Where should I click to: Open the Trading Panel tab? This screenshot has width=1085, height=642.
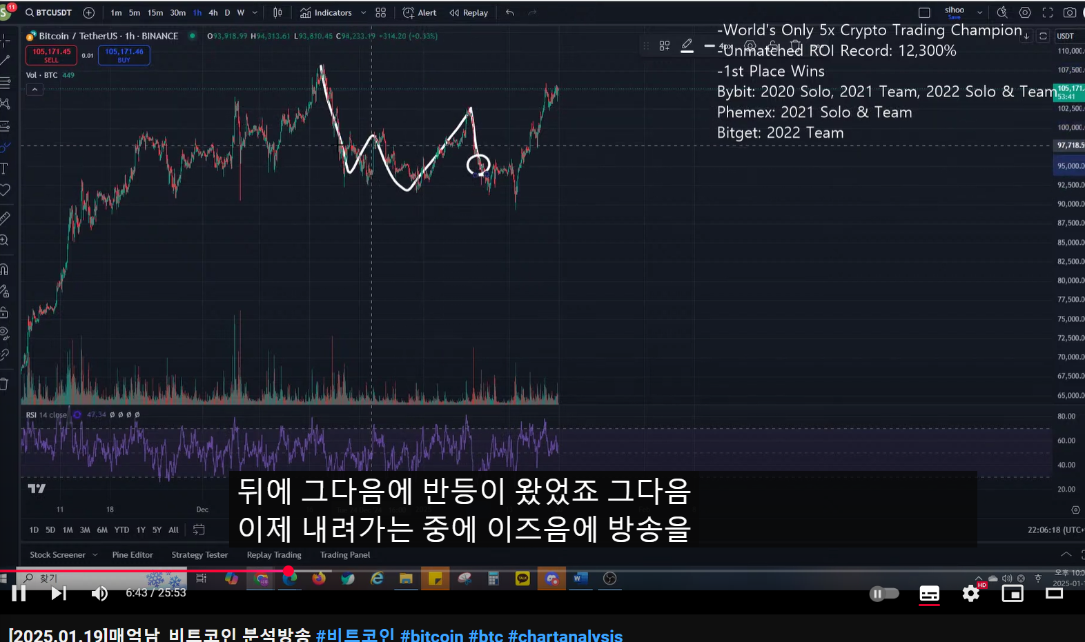pyautogui.click(x=345, y=554)
